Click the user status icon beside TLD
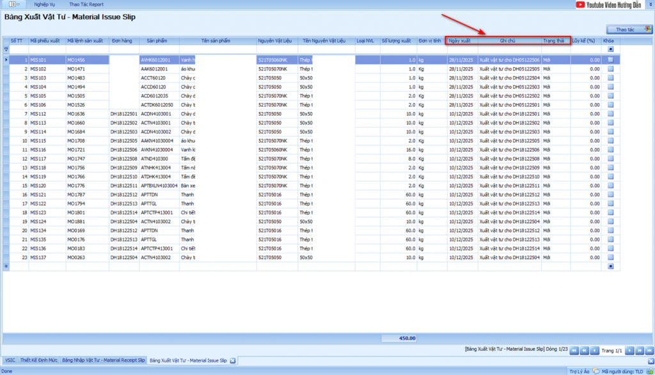655x375 pixels. click(650, 371)
